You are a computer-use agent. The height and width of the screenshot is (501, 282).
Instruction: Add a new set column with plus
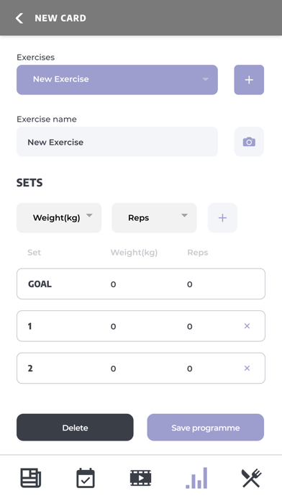tap(222, 218)
